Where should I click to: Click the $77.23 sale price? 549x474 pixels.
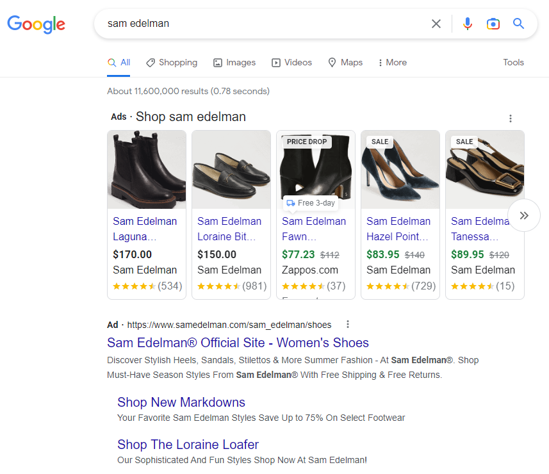pyautogui.click(x=299, y=254)
